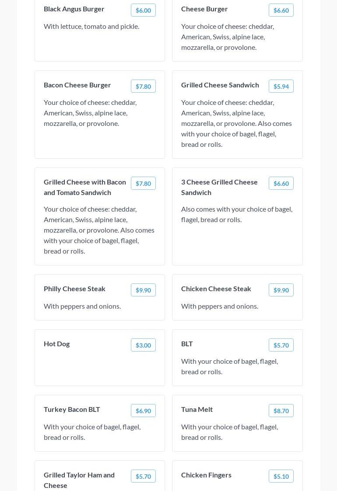Screen dimensions: 337x491
Task: Click the Hot Dog item name
Action: pyautogui.click(x=57, y=344)
